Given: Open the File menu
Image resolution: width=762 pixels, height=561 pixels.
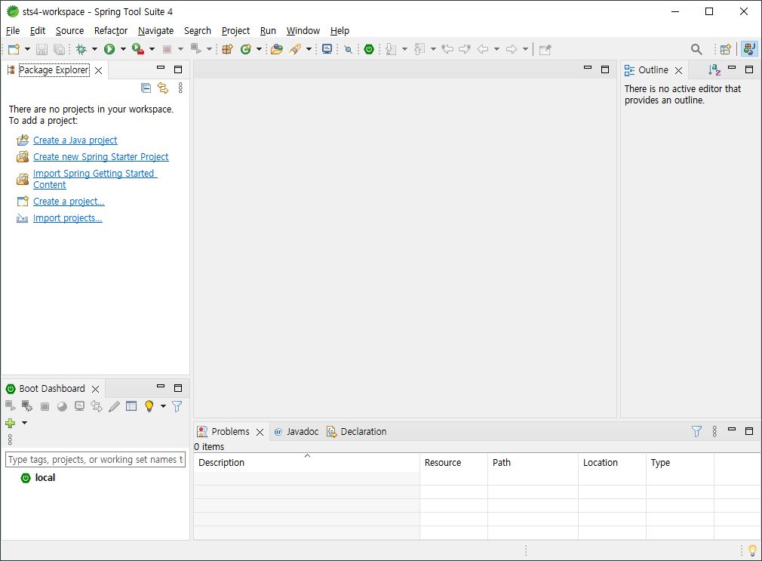Looking at the screenshot, I should coord(13,31).
